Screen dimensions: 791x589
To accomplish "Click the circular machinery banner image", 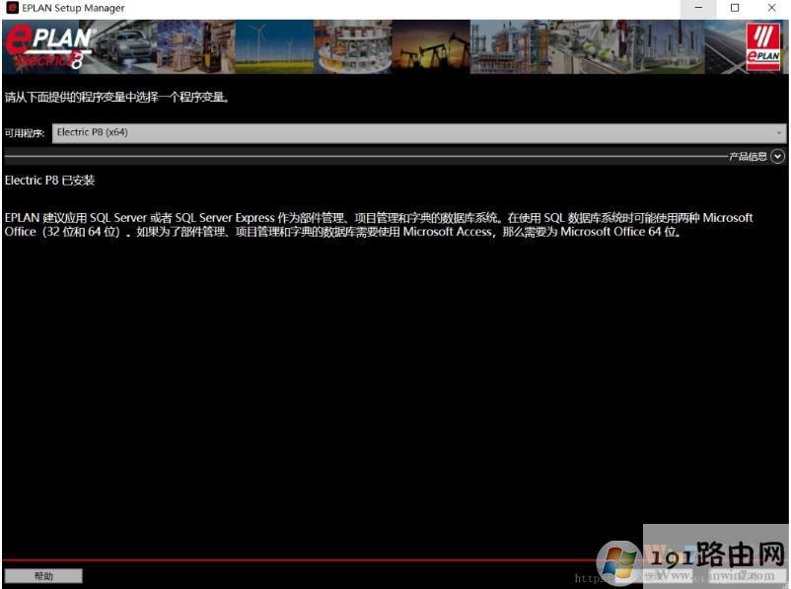I will 351,46.
